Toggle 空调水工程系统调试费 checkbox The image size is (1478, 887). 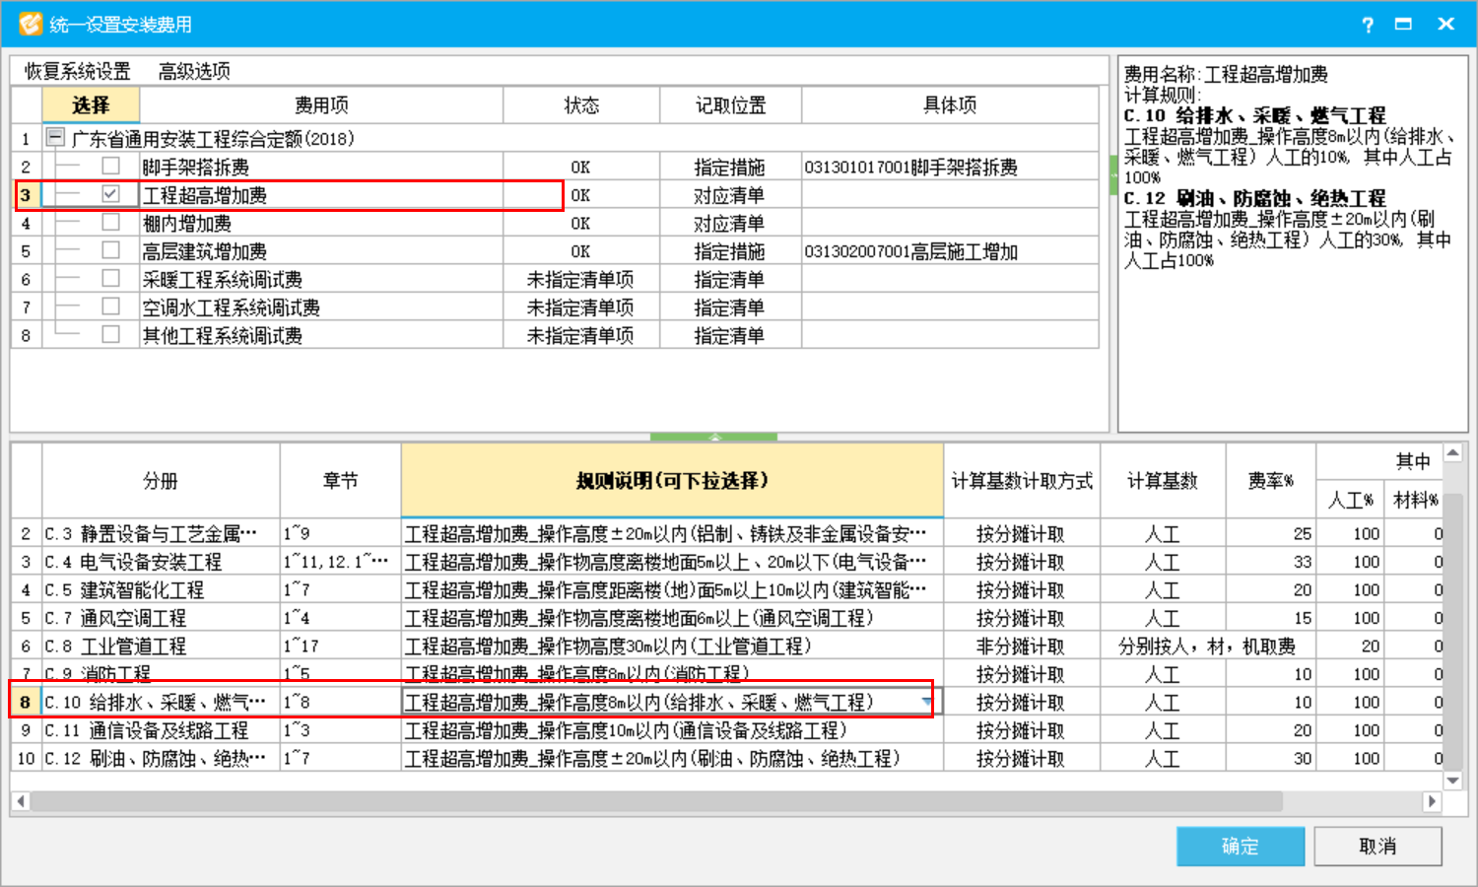click(x=110, y=307)
